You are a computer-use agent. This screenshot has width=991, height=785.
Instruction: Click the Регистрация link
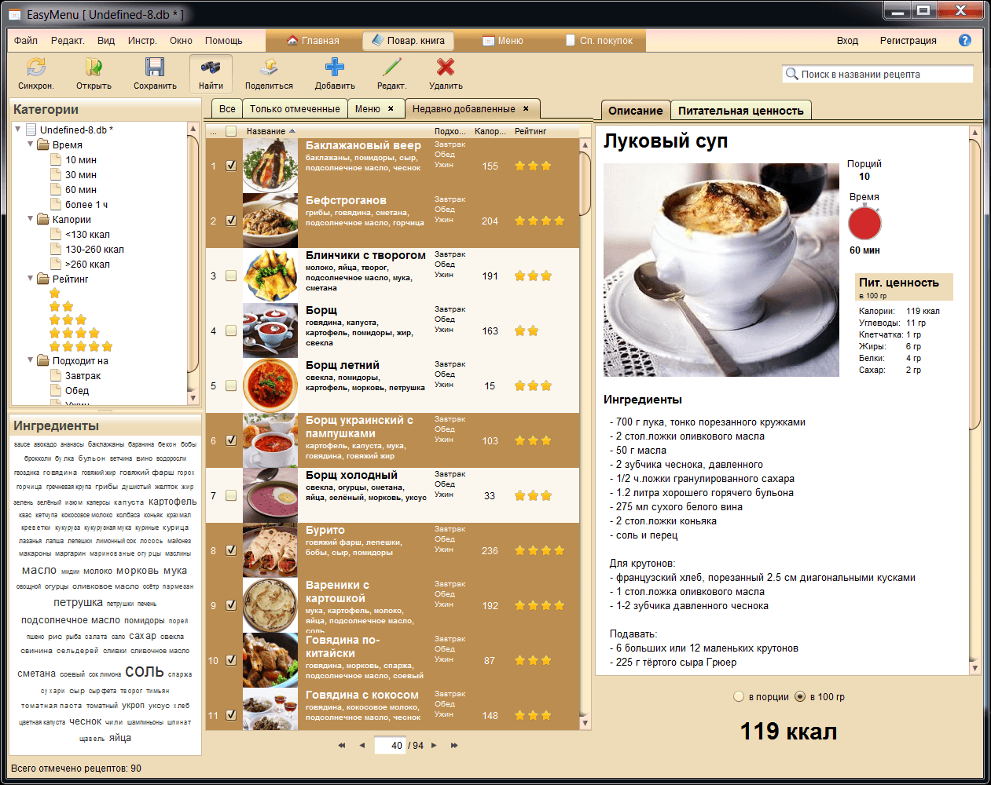click(x=908, y=40)
